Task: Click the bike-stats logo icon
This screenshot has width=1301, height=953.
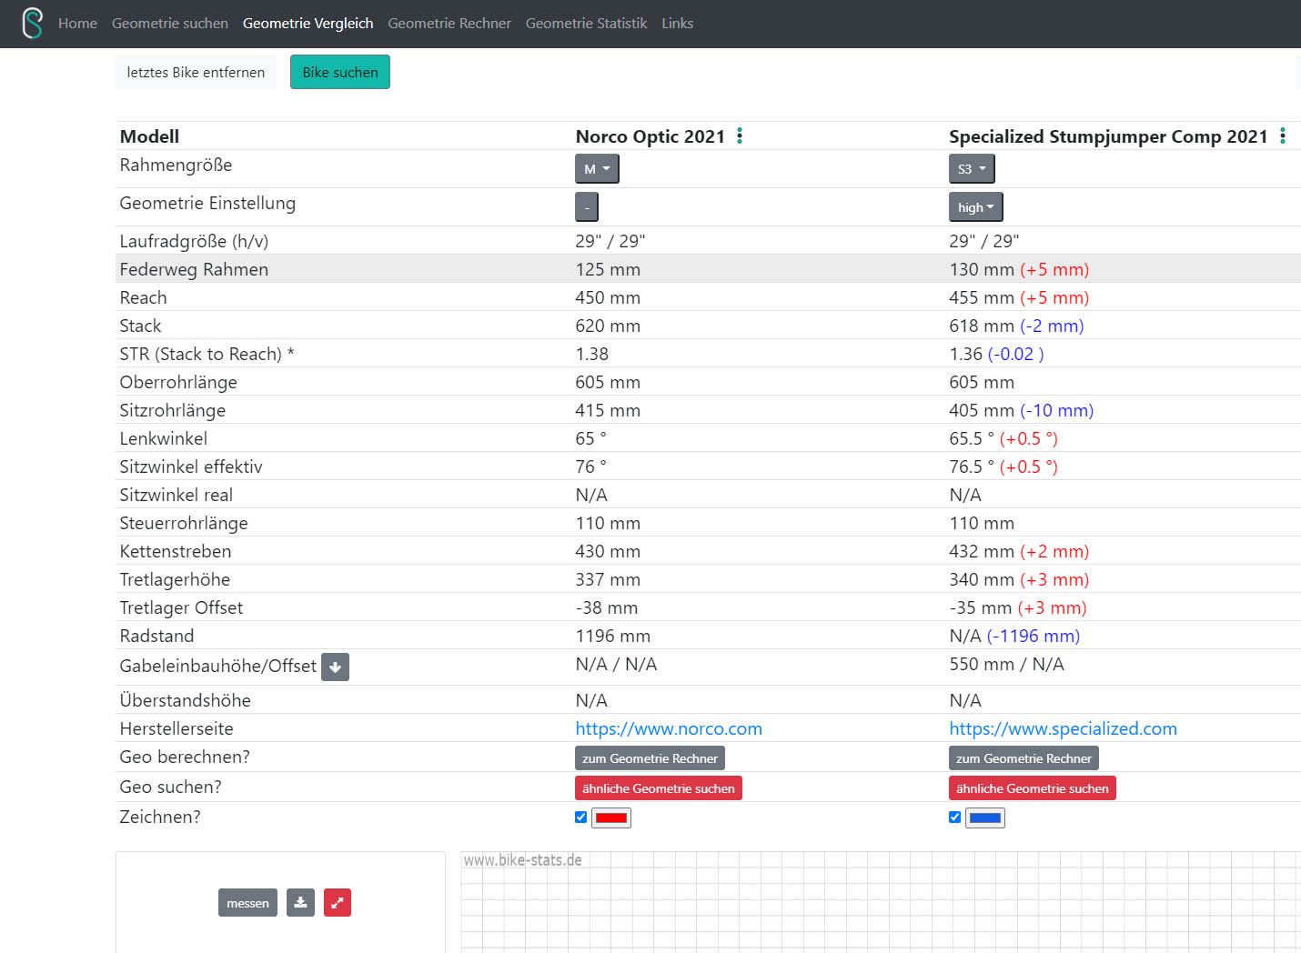Action: point(33,24)
